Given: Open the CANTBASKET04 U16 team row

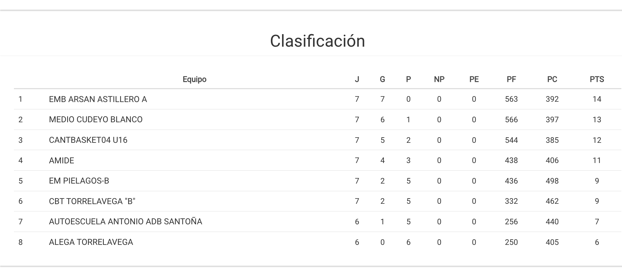Looking at the screenshot, I should coord(88,140).
